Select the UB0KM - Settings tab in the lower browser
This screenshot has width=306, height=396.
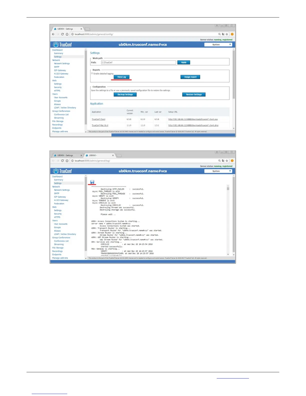pos(67,155)
